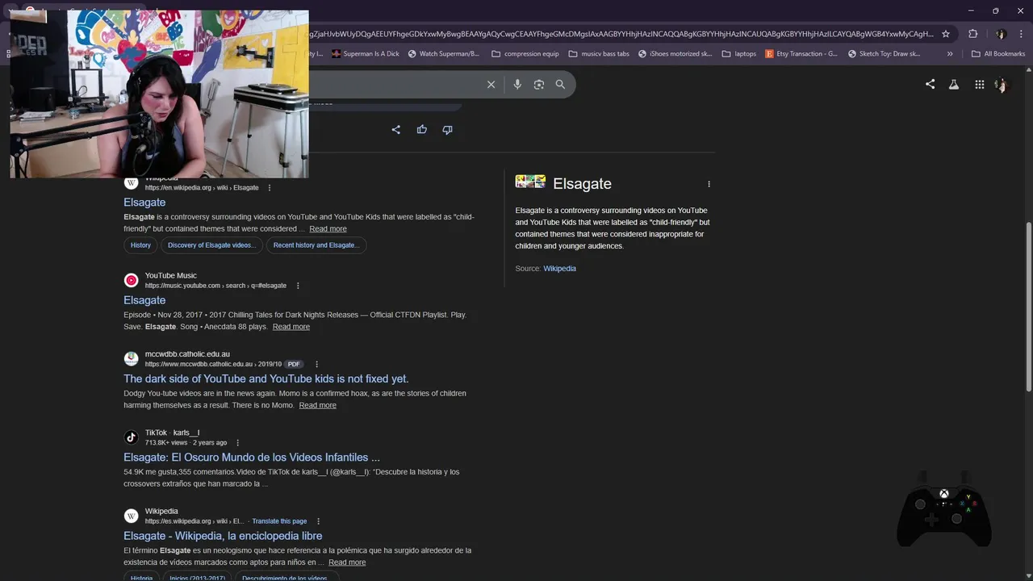Image resolution: width=1033 pixels, height=581 pixels.
Task: Click the magnifying glass search button
Action: (560, 85)
